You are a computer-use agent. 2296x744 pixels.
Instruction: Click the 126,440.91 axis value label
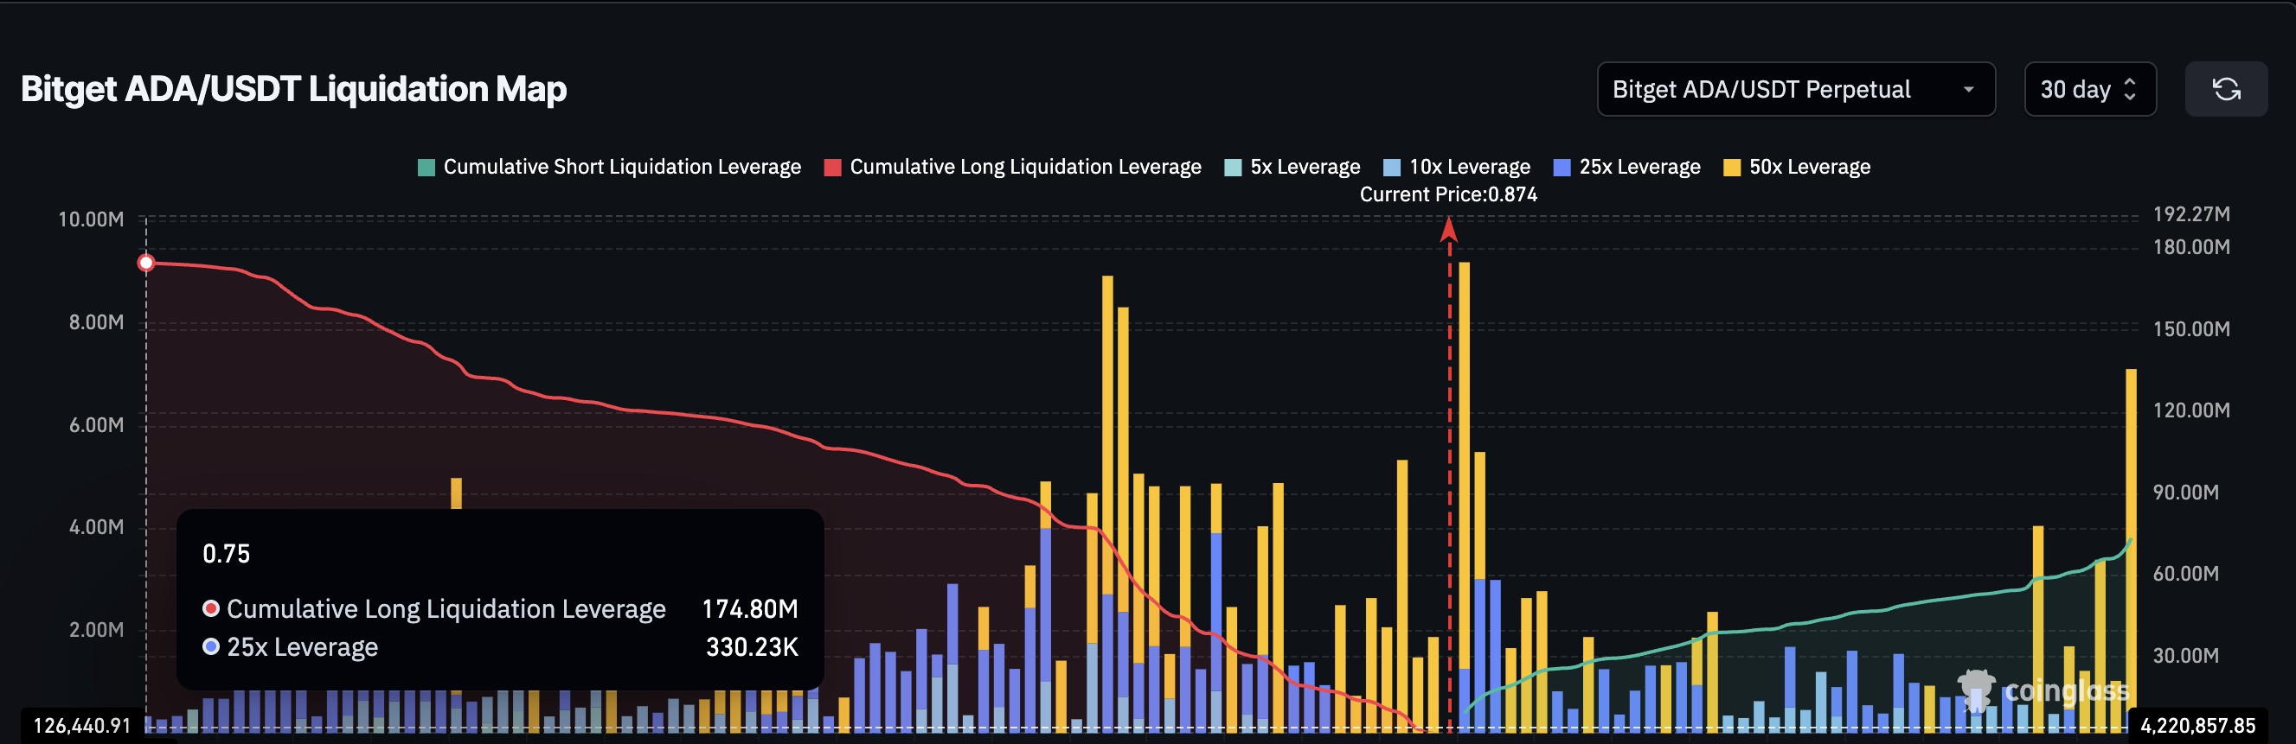[x=82, y=725]
